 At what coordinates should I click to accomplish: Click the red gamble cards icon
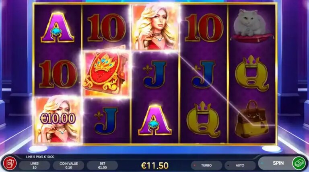(10, 164)
